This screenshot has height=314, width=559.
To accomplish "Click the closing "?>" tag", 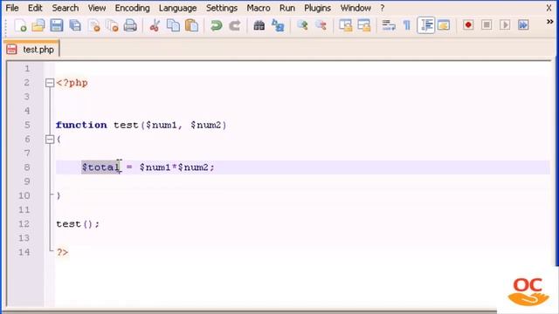I will [x=62, y=252].
